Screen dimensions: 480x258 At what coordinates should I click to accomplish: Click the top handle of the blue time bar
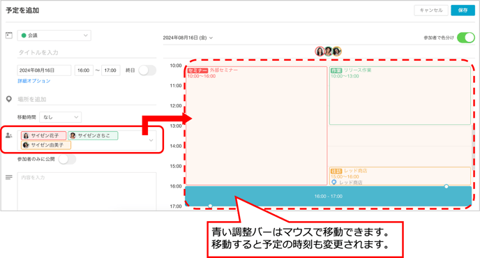coord(447,186)
